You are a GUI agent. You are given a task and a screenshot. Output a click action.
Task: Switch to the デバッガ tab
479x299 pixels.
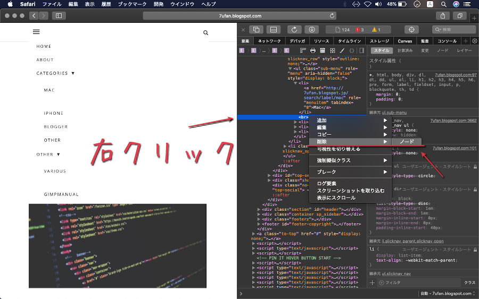297,41
